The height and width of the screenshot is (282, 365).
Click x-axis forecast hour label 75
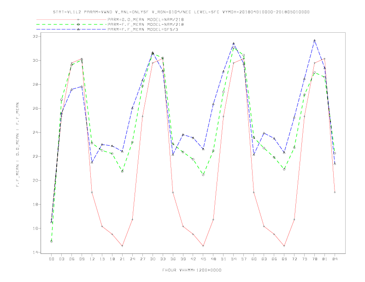click(305, 259)
